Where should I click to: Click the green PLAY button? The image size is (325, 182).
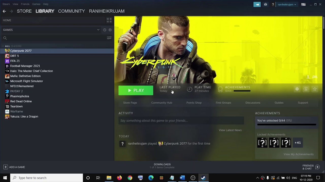tap(136, 90)
